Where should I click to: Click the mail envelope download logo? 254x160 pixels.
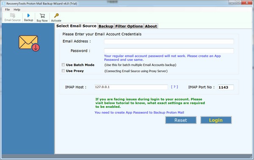click(29, 43)
